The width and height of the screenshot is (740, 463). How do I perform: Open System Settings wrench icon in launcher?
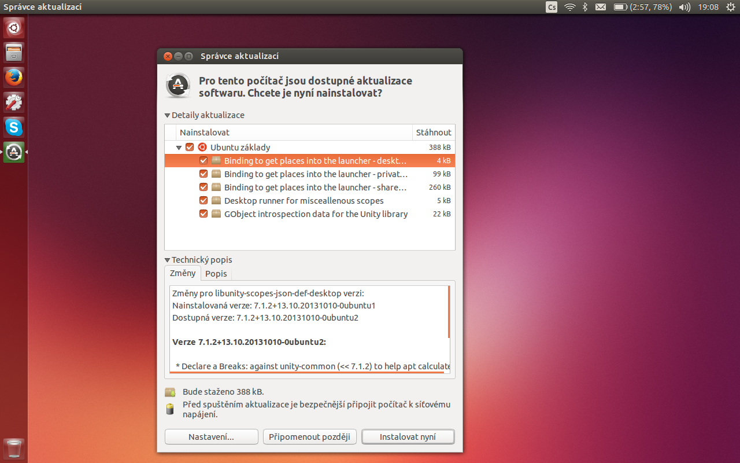pyautogui.click(x=14, y=102)
